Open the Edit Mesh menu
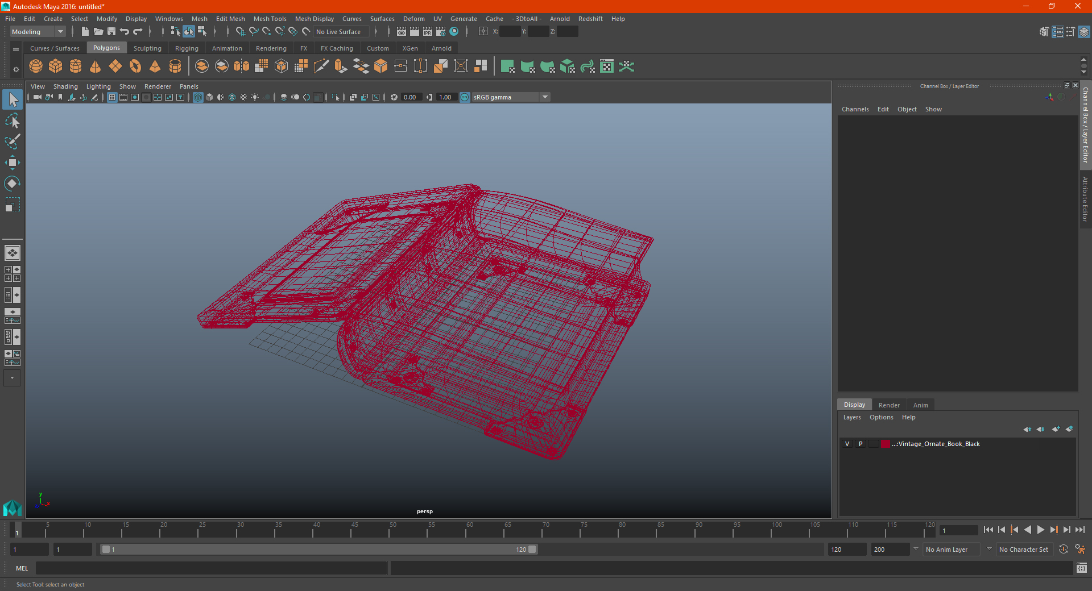 pyautogui.click(x=230, y=19)
